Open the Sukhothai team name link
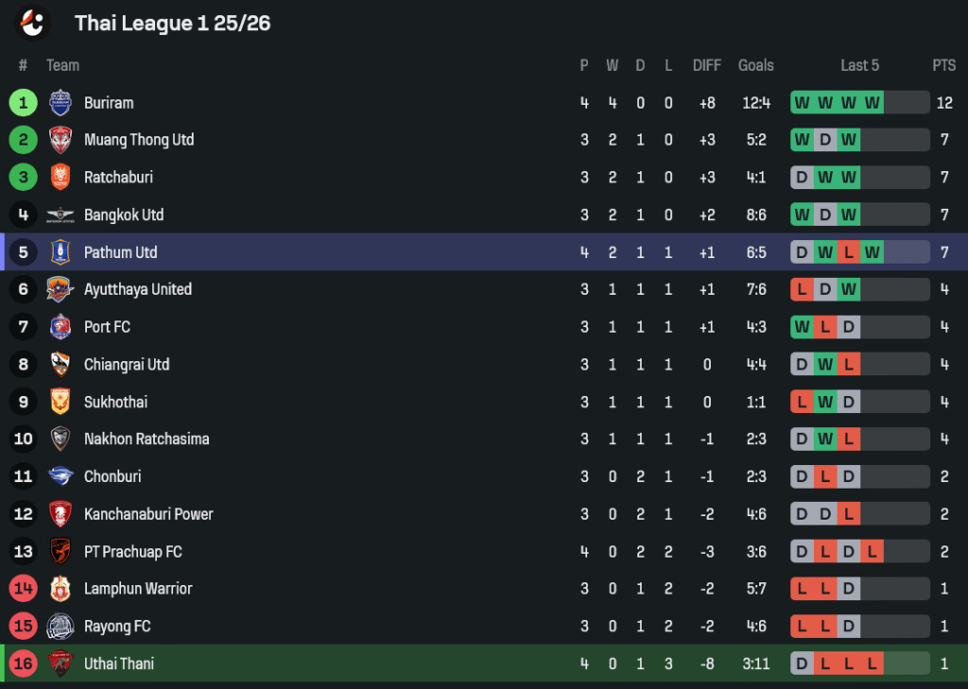 coord(116,402)
